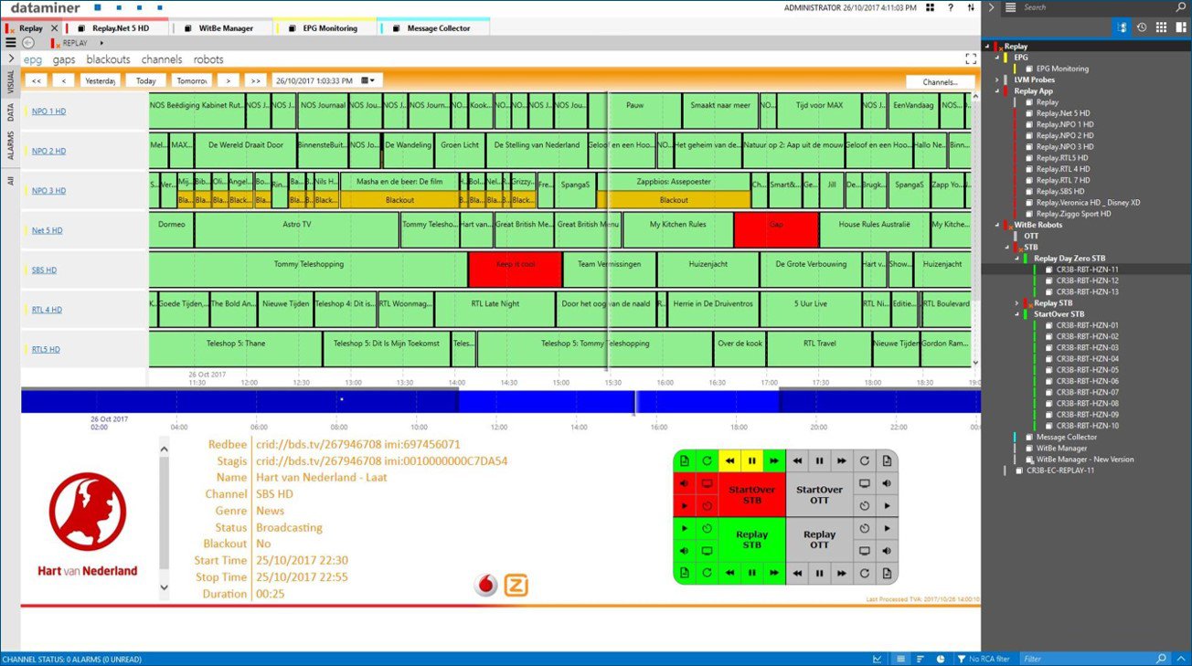The image size is (1192, 666).
Task: Open the NPO 3 HD channel link
Action: click(x=49, y=190)
